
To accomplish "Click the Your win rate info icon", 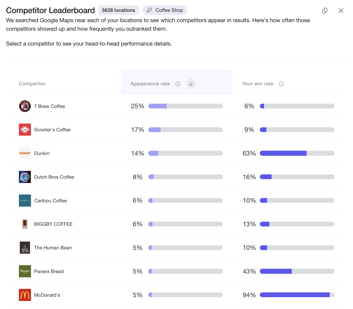I will tap(281, 84).
